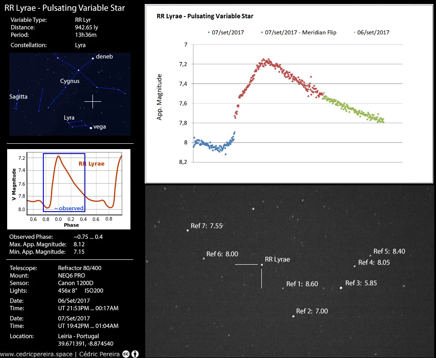Click the Ref 2 star dot

coord(293,316)
